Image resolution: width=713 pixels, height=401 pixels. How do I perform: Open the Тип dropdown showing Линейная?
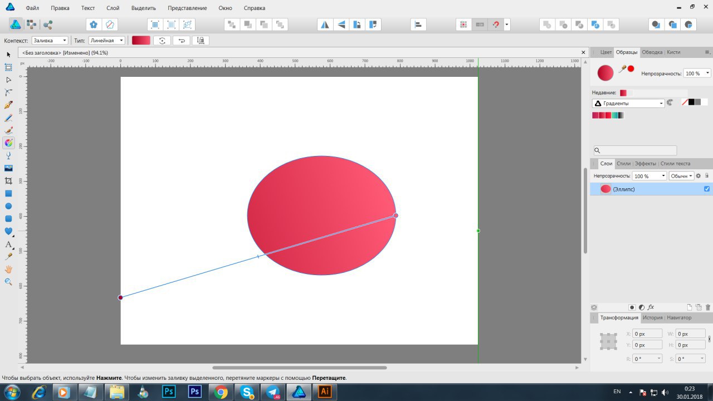click(x=106, y=41)
